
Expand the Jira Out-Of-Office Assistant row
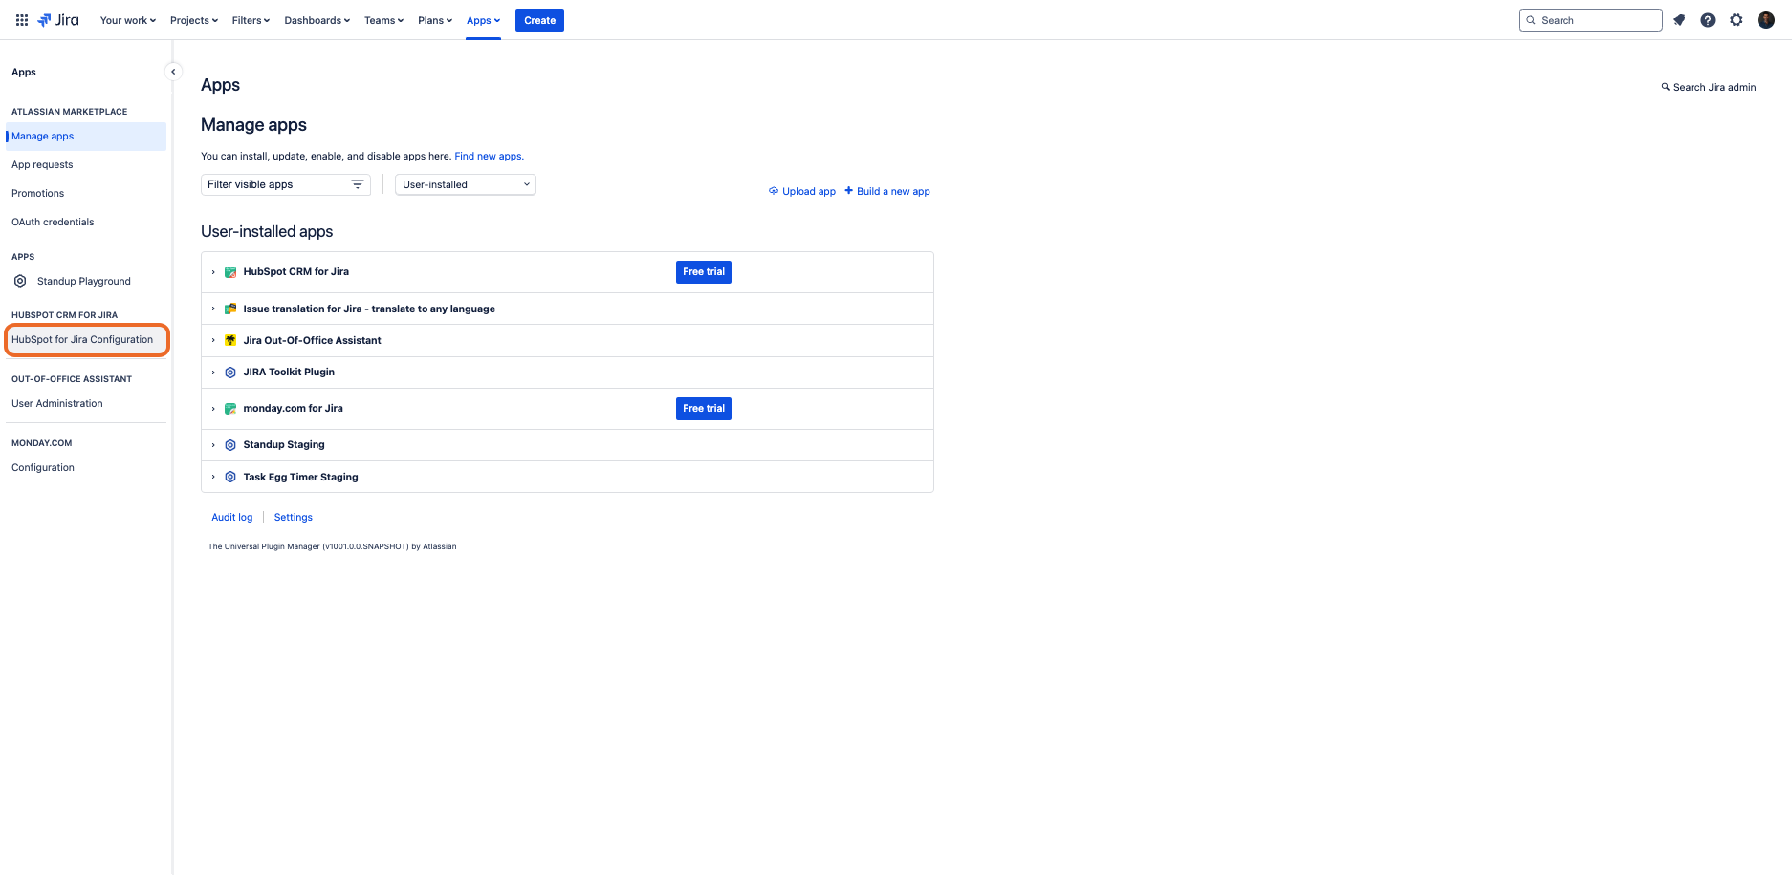point(213,340)
